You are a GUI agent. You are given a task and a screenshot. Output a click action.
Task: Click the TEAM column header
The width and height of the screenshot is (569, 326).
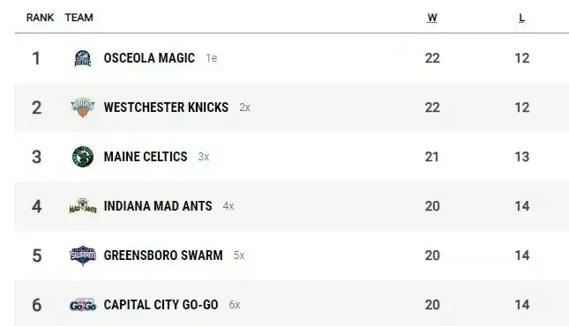pyautogui.click(x=79, y=18)
